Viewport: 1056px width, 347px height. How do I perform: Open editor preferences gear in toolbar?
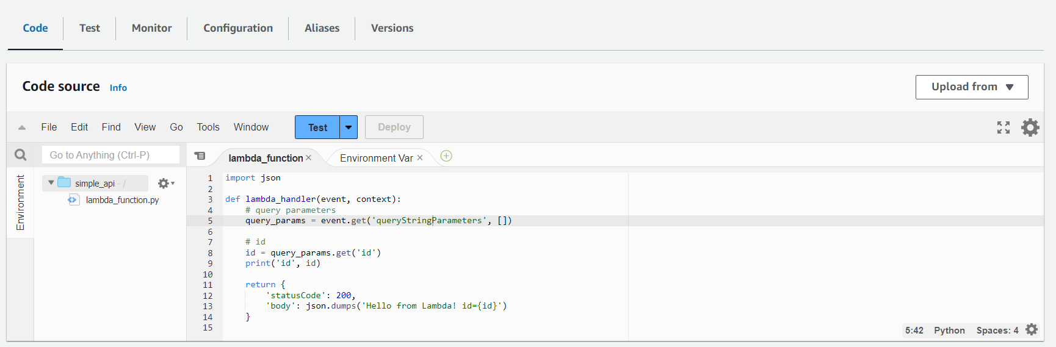click(1030, 127)
